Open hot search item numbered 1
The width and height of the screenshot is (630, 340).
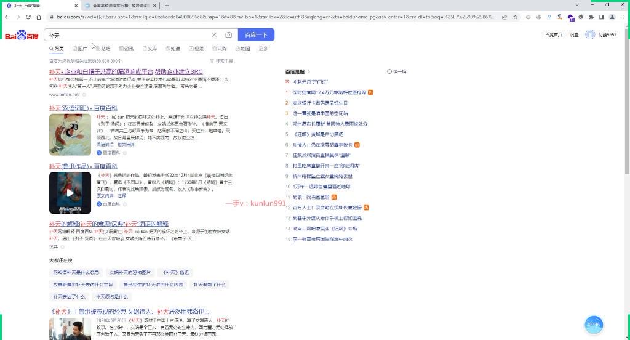[x=329, y=92]
